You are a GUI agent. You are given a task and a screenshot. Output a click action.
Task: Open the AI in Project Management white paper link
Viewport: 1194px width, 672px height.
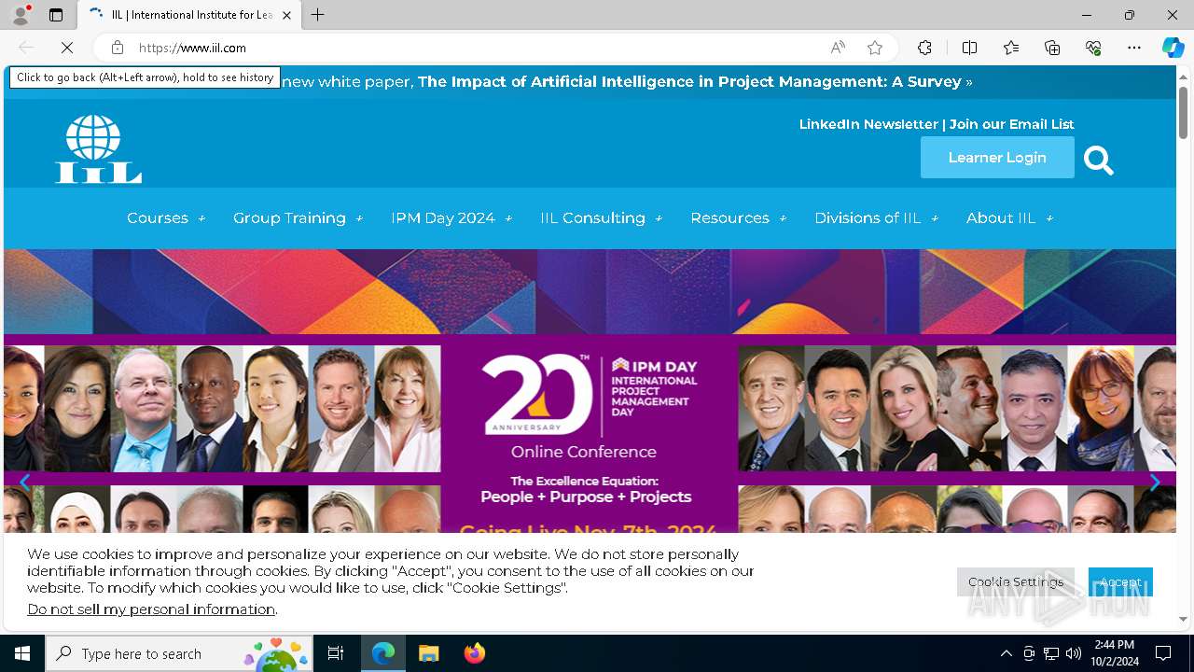coord(689,81)
